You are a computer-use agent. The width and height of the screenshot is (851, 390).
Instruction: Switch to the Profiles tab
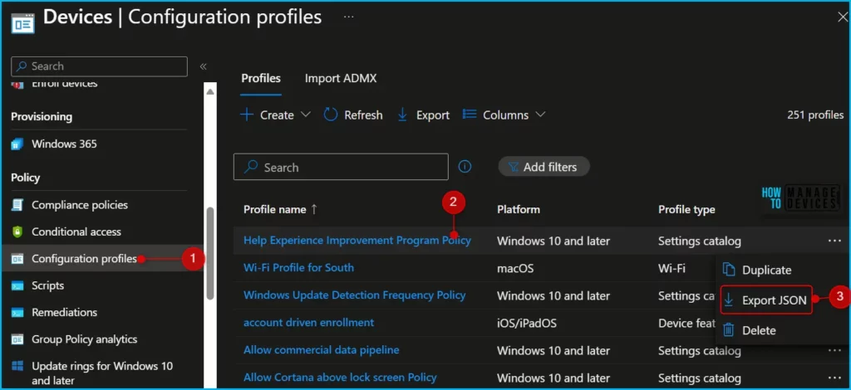[261, 79]
